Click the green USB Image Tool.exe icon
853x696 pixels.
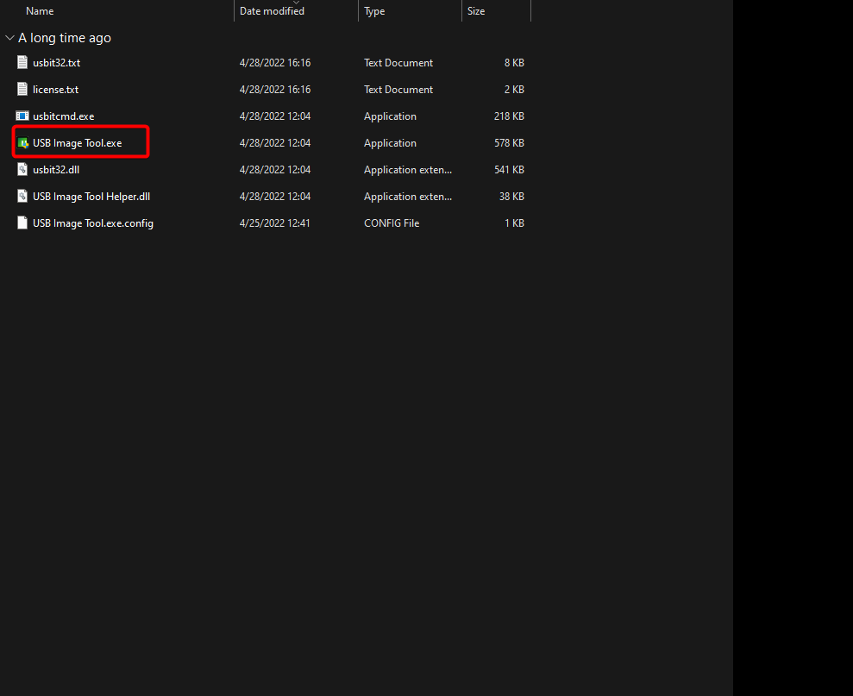[x=23, y=143]
